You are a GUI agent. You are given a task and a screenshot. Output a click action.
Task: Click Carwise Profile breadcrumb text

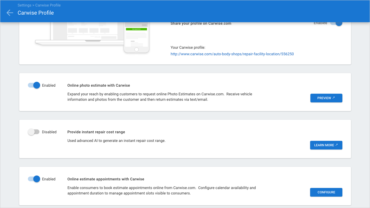[48, 5]
